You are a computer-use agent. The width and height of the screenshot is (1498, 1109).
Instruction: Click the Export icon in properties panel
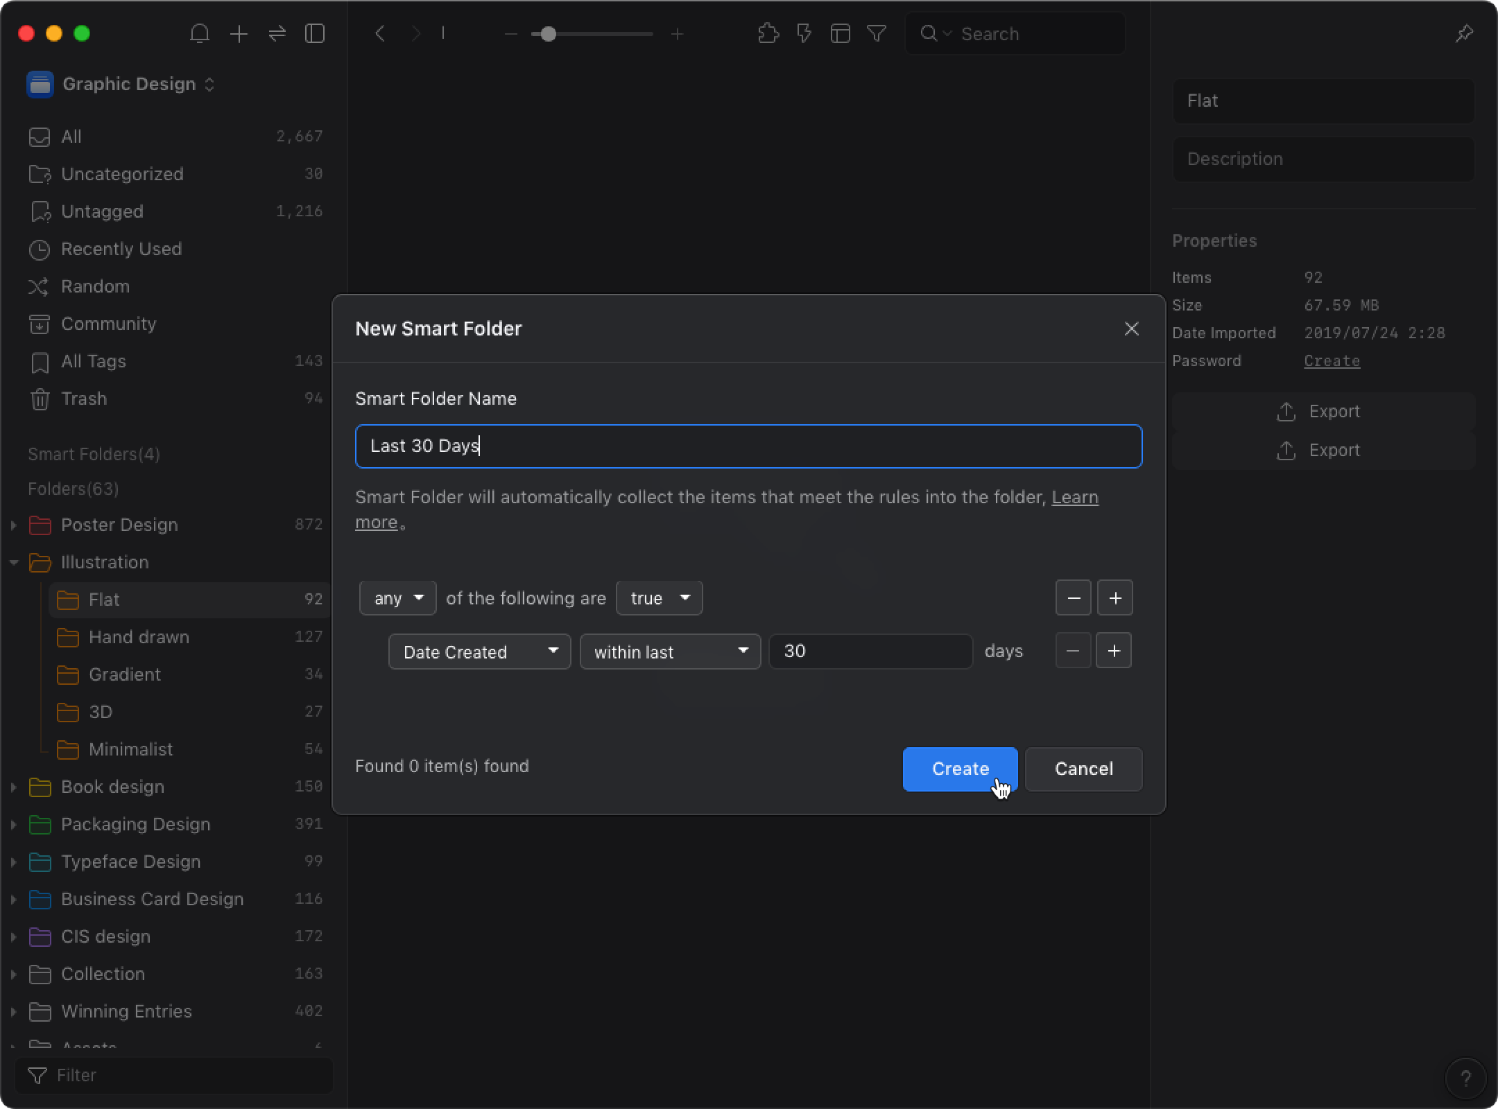(1286, 410)
